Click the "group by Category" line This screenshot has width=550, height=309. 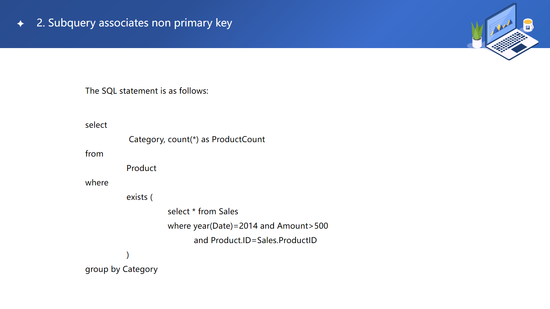[x=121, y=269]
